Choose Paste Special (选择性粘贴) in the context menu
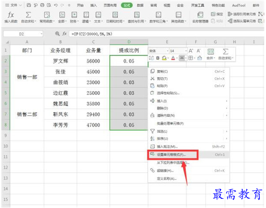The width and height of the screenshot is (266, 208). click(188, 93)
